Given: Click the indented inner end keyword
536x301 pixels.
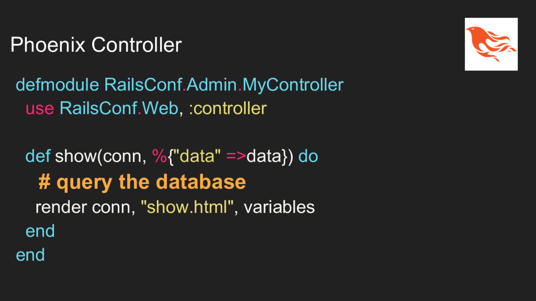Looking at the screenshot, I should [x=40, y=231].
